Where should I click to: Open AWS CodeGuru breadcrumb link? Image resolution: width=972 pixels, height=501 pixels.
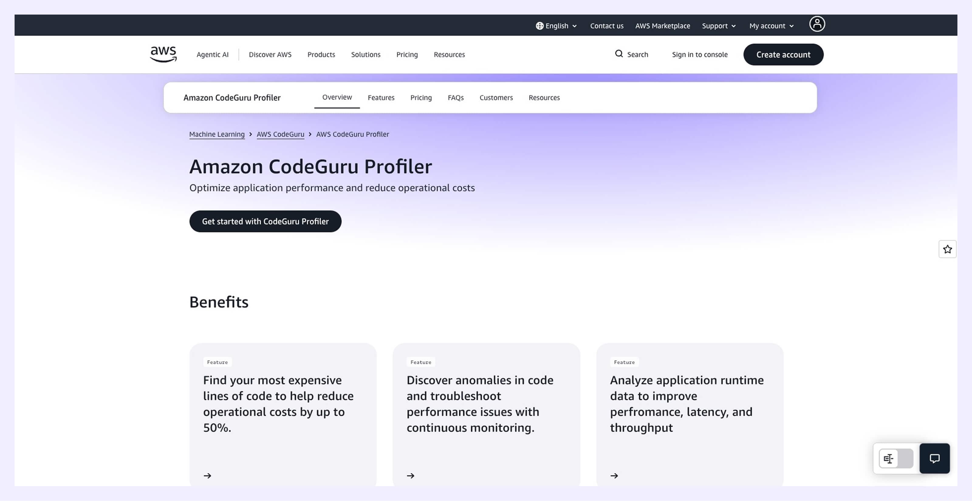tap(280, 134)
